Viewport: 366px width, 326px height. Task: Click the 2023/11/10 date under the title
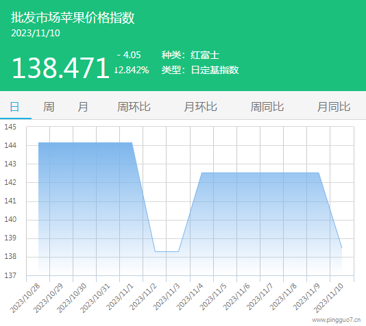(x=36, y=33)
